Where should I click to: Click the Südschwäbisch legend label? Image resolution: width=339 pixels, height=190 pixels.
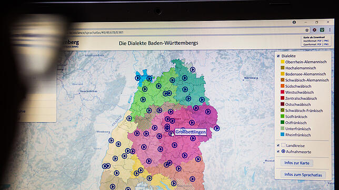[298, 86]
